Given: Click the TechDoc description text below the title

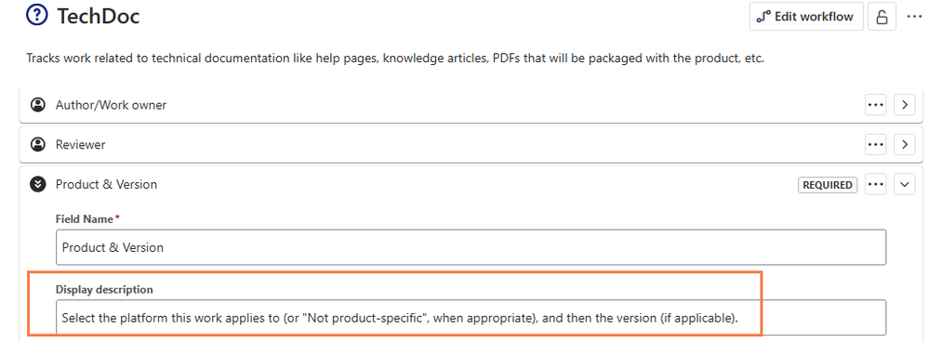Looking at the screenshot, I should (x=394, y=59).
